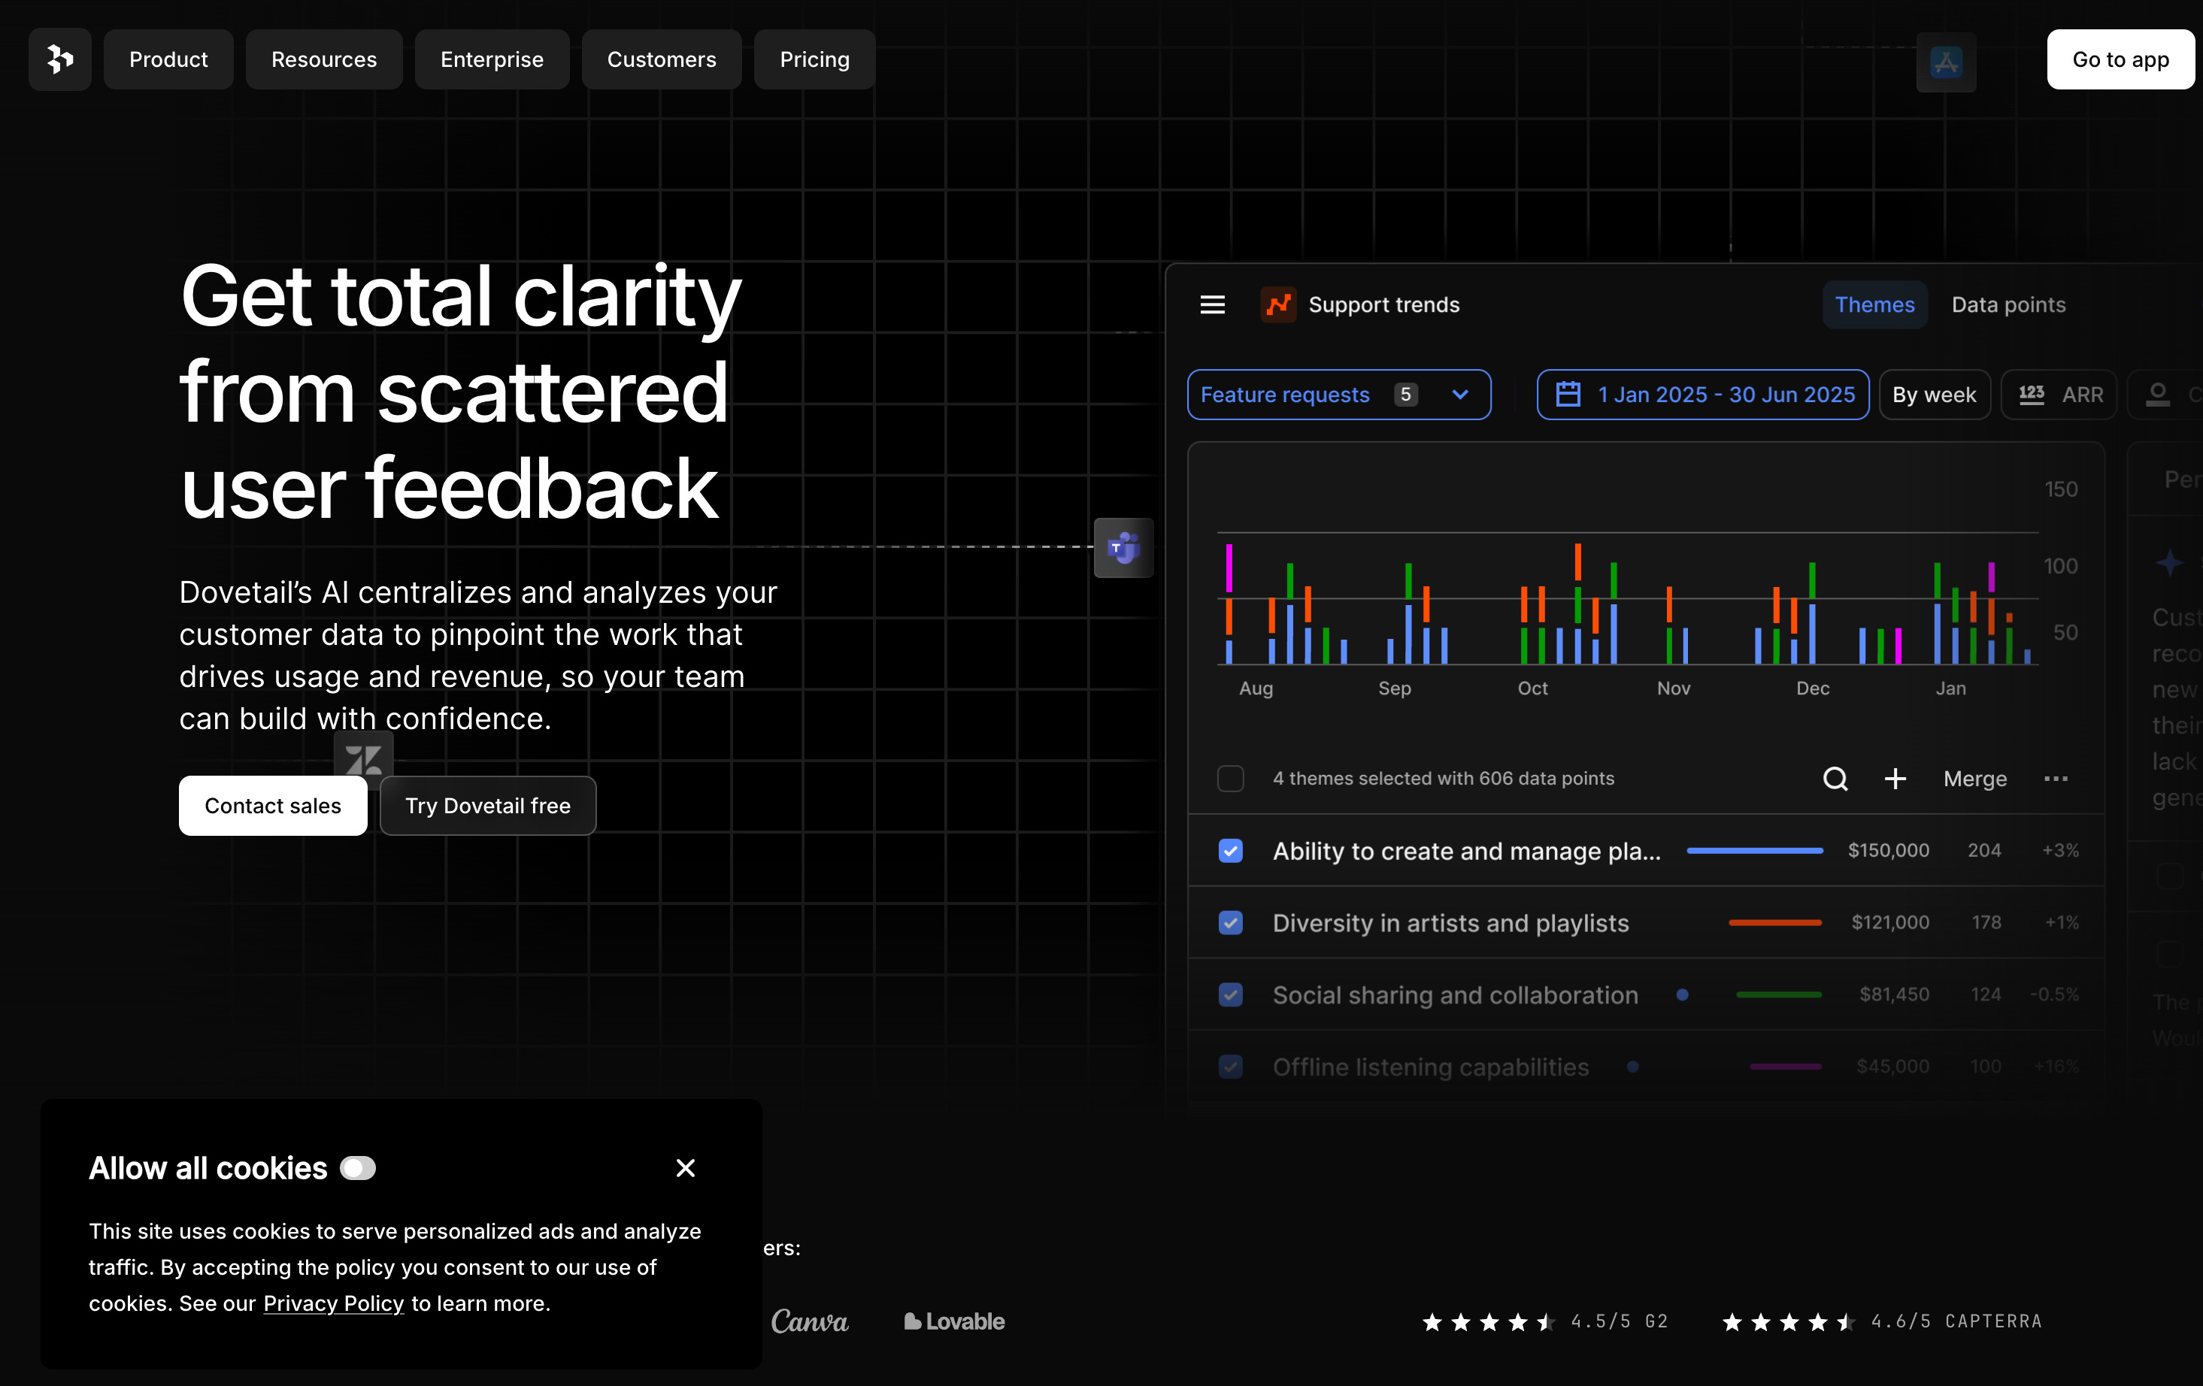Click the search magnifier icon in themes list
Screen dimensions: 2203x1386
1835,779
